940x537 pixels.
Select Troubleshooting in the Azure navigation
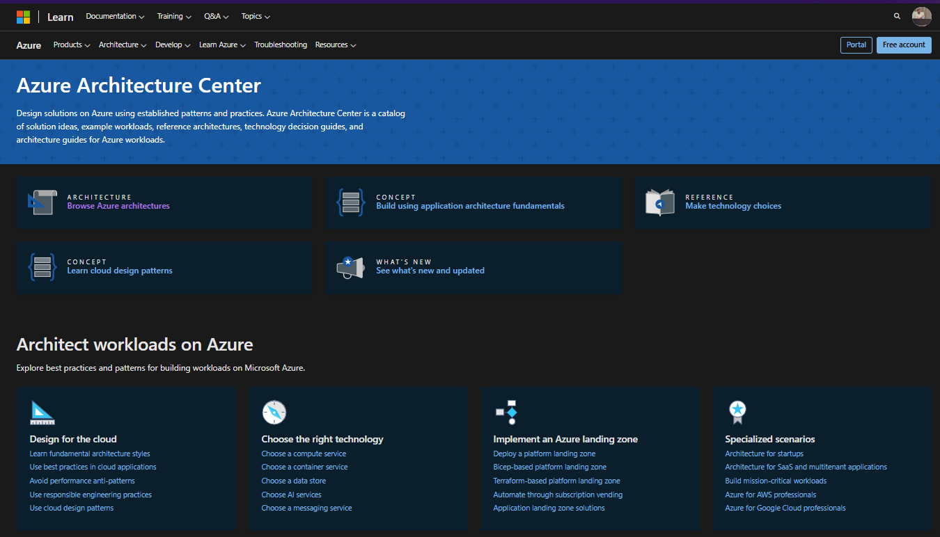(281, 45)
